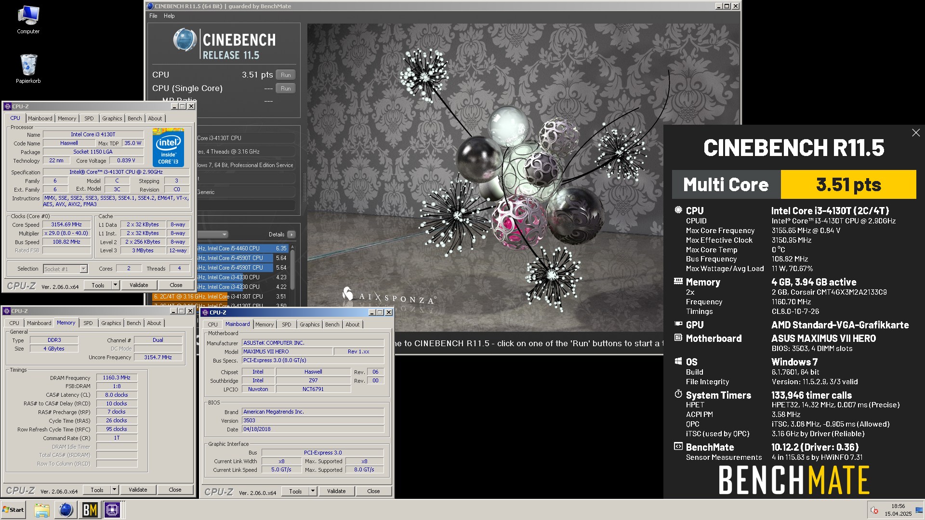Click the yellow 3.51 pts score box
925x520 pixels.
[x=848, y=184]
